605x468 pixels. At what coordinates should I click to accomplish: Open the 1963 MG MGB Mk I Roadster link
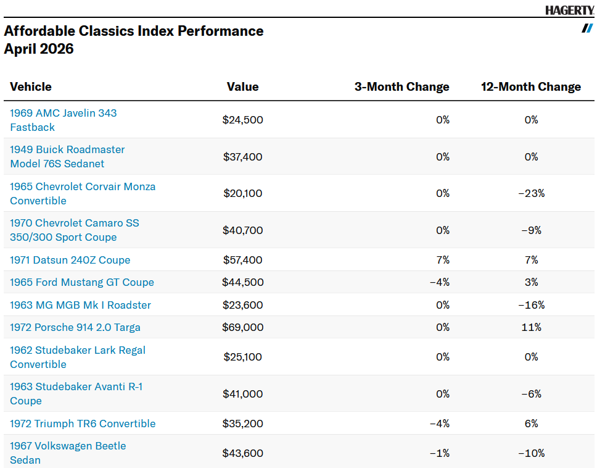80,305
